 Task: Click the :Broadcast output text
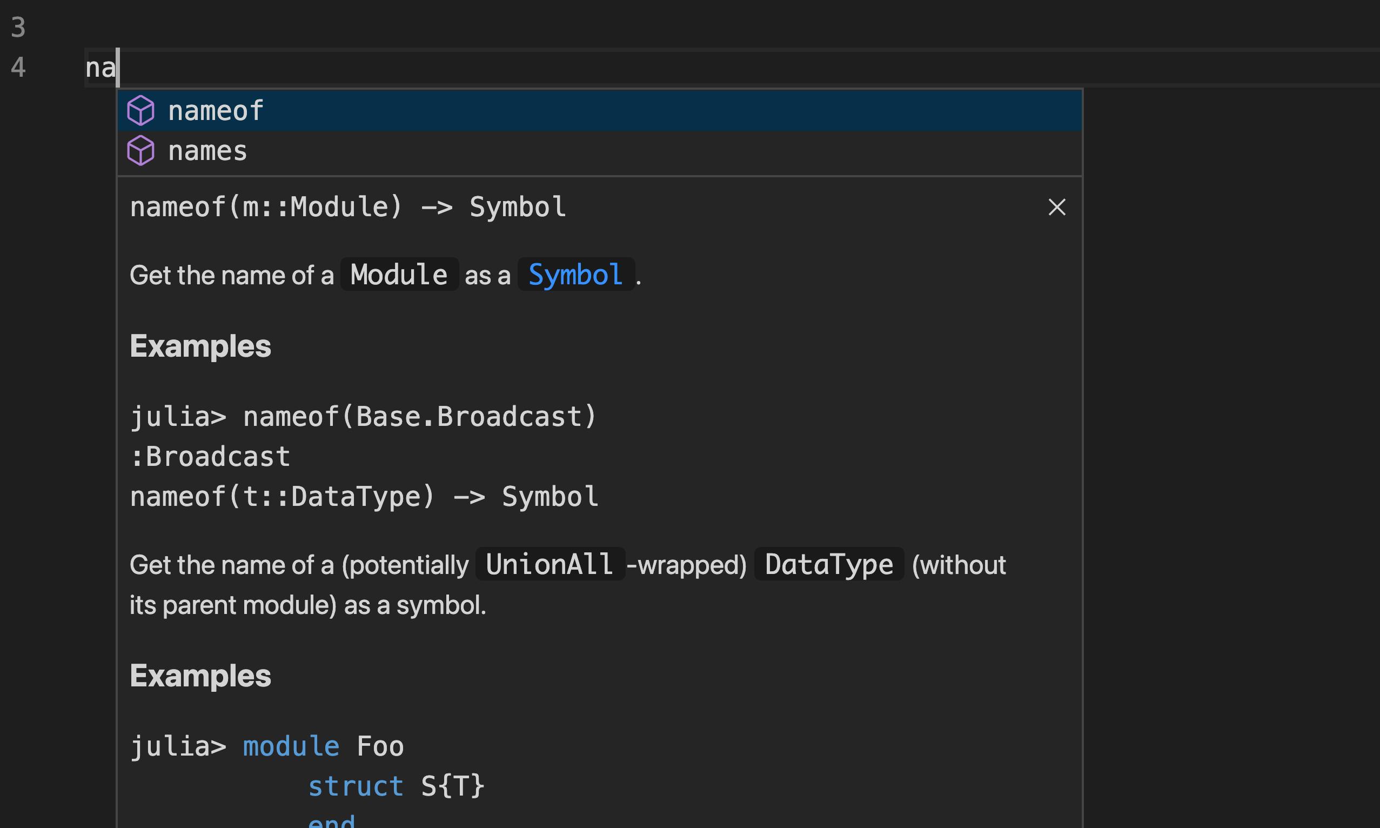(x=210, y=456)
